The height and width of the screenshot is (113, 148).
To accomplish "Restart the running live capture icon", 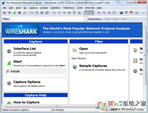I will click(x=24, y=13).
